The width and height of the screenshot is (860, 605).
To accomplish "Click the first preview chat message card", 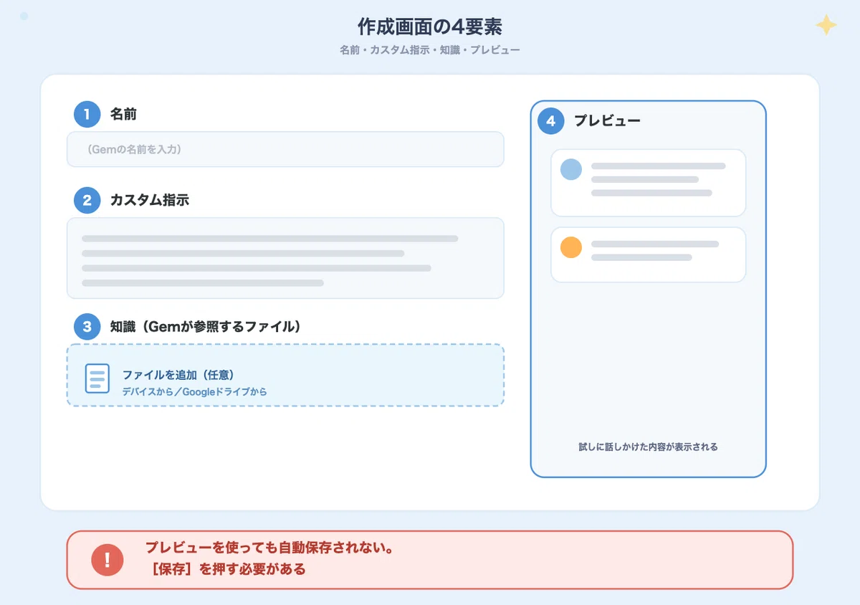I will [648, 183].
